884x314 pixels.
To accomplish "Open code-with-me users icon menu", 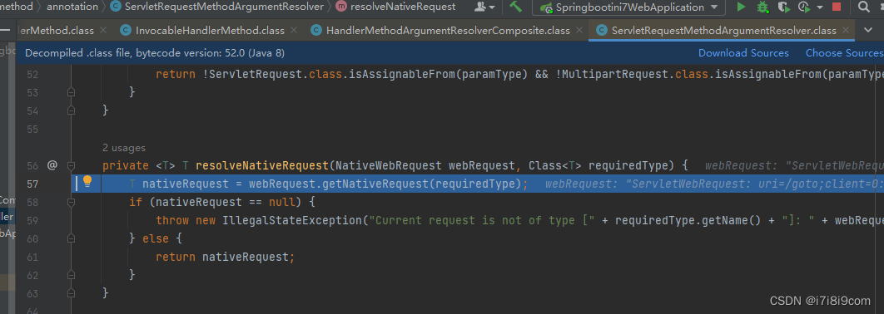I will 484,7.
